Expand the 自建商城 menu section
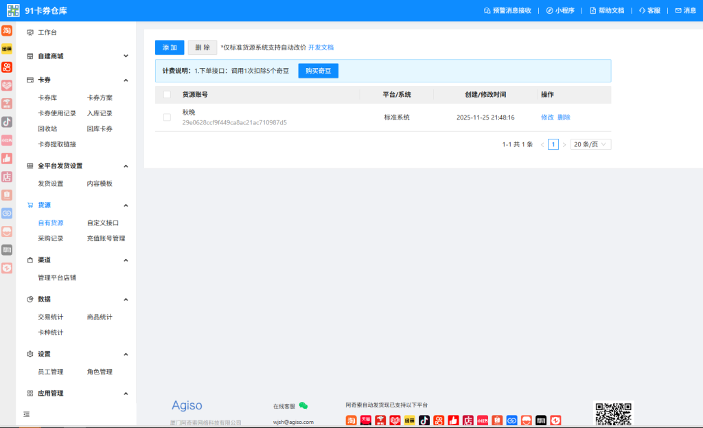Viewport: 703px width, 428px height. [126, 56]
